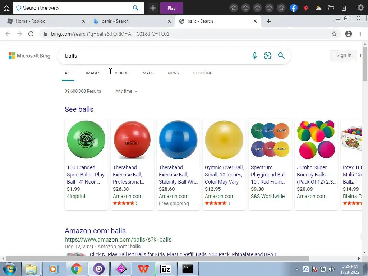Switch to VIDEOS results
Viewport: 368px width, 276px height.
121,73
